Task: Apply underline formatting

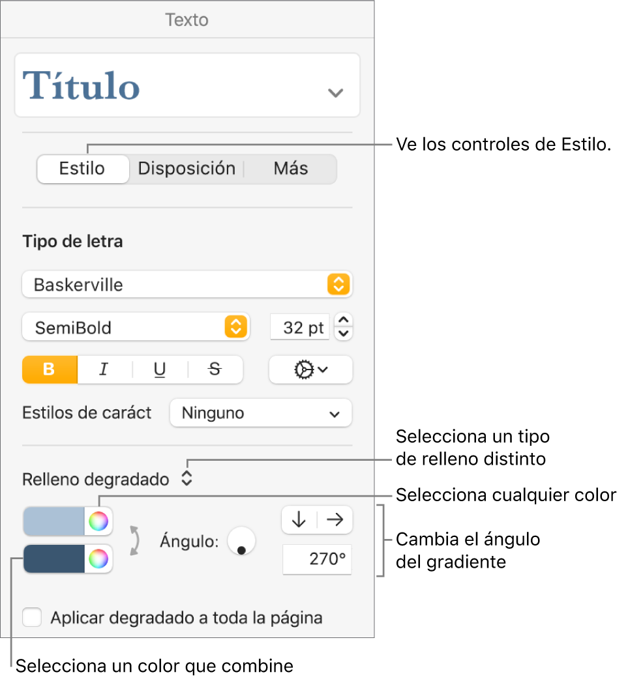Action: (160, 370)
